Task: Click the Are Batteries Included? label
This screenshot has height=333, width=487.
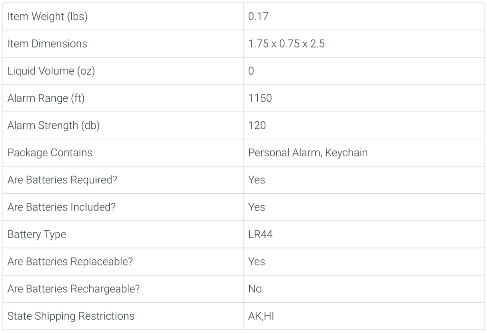Action: [61, 207]
